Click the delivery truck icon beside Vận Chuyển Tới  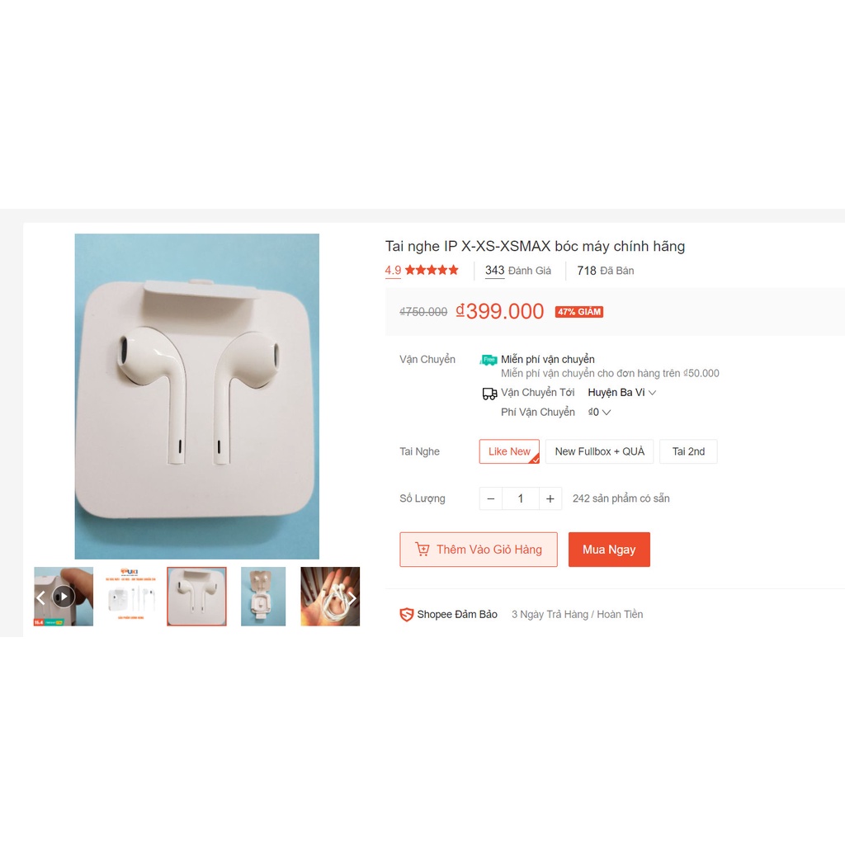[x=489, y=394]
